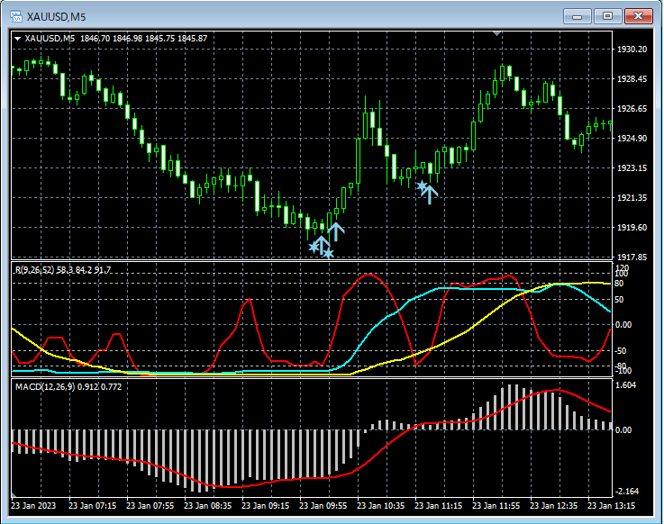Maximize the XAUUSD,M5 chart window

tap(607, 16)
